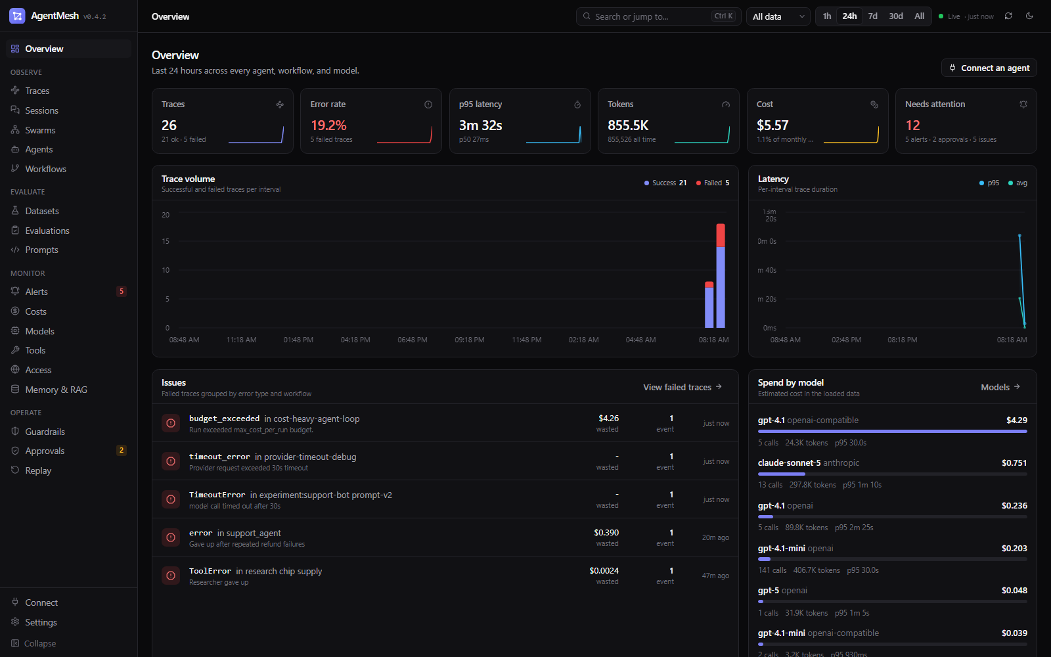Open the Datasets flask icon
Viewport: 1051px width, 657px height.
click(x=15, y=211)
